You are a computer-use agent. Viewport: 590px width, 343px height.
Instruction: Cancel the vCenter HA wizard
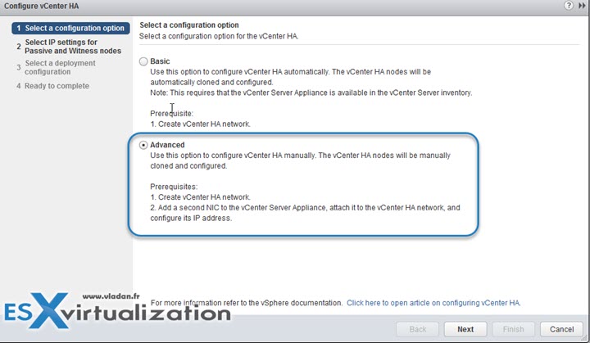pos(561,329)
